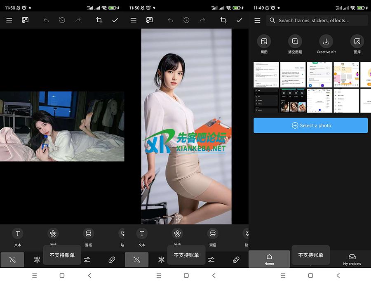The height and width of the screenshot is (283, 371).
Task: Open 混搭 layers tool under bedroom photo
Action: coord(88,237)
